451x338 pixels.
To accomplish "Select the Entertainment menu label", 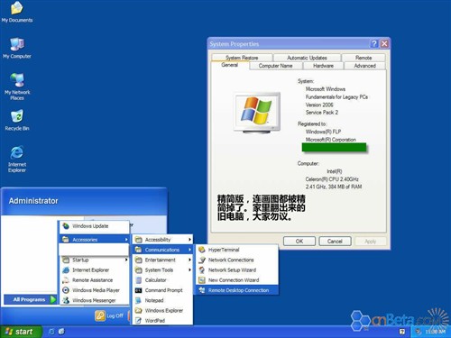I will [160, 260].
